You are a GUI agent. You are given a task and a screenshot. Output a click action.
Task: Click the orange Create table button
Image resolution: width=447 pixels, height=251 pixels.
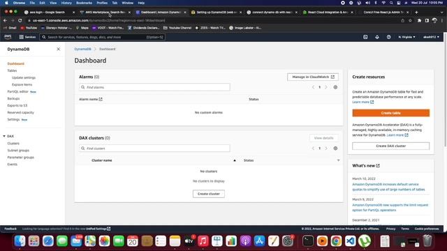pyautogui.click(x=391, y=113)
